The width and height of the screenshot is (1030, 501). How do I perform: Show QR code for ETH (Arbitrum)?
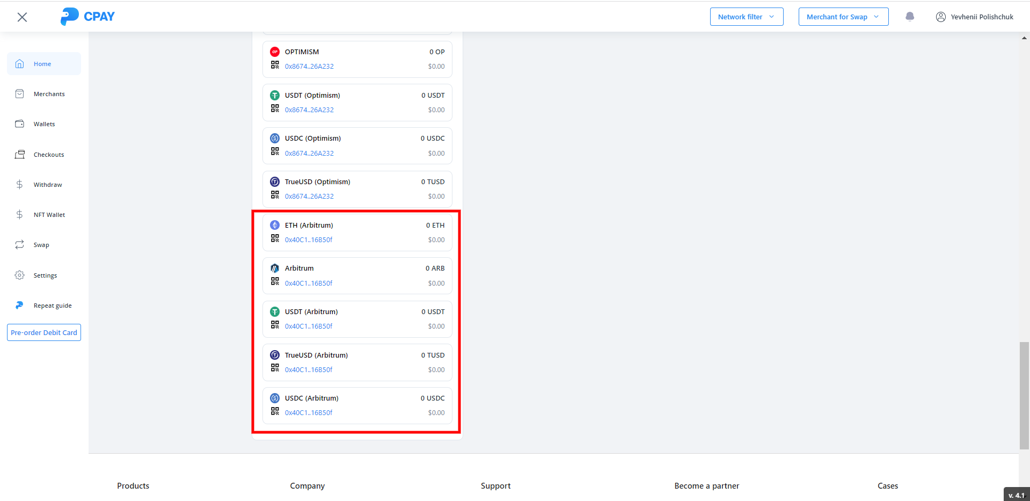275,238
